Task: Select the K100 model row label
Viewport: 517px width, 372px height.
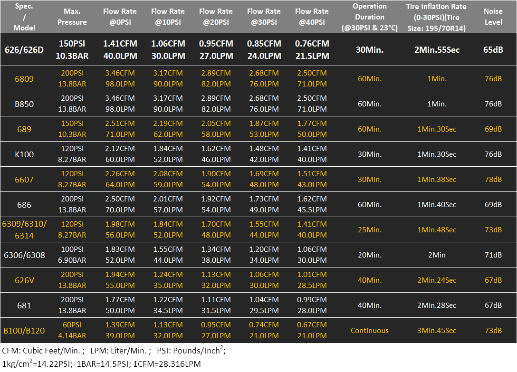Action: (24, 154)
